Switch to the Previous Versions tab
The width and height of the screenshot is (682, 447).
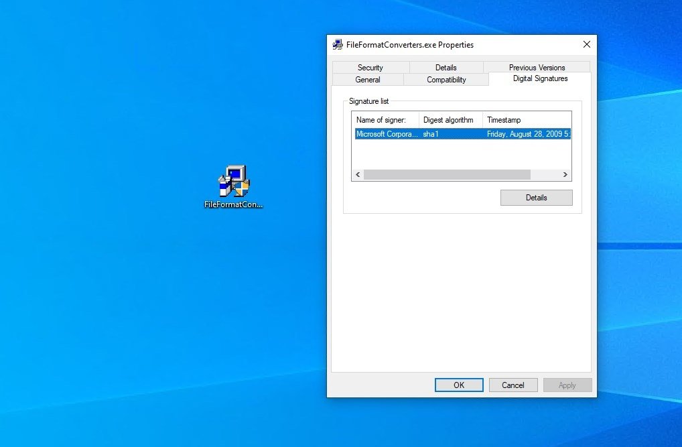click(x=537, y=68)
